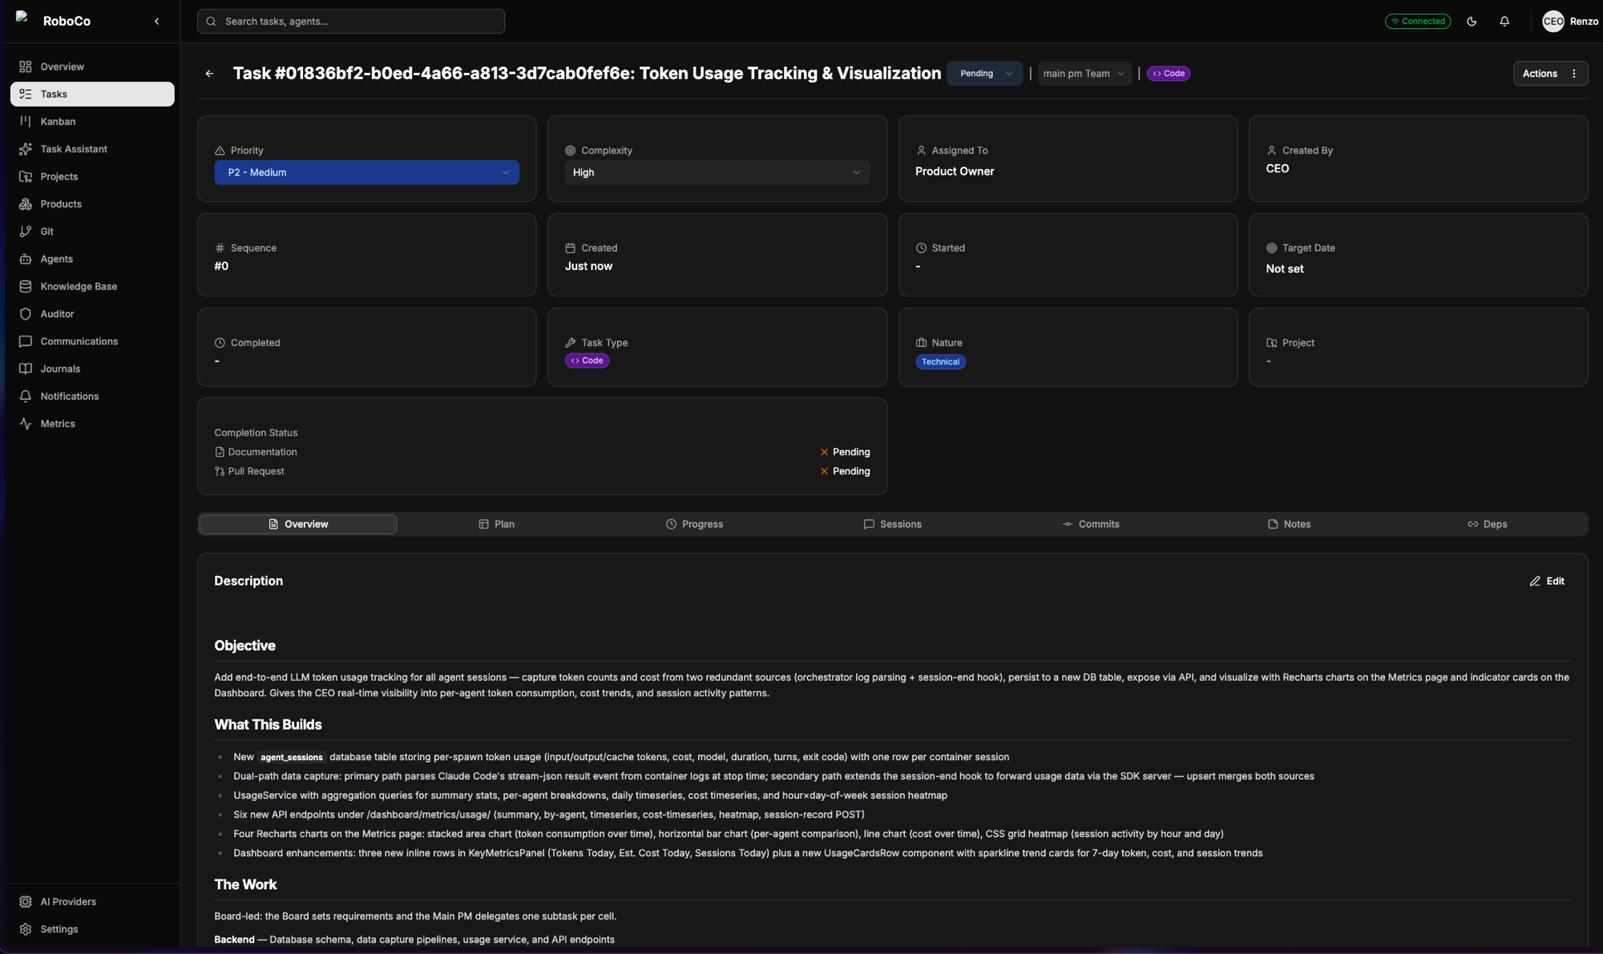The height and width of the screenshot is (954, 1603).
Task: Open Metrics page in sidebar
Action: (92, 424)
